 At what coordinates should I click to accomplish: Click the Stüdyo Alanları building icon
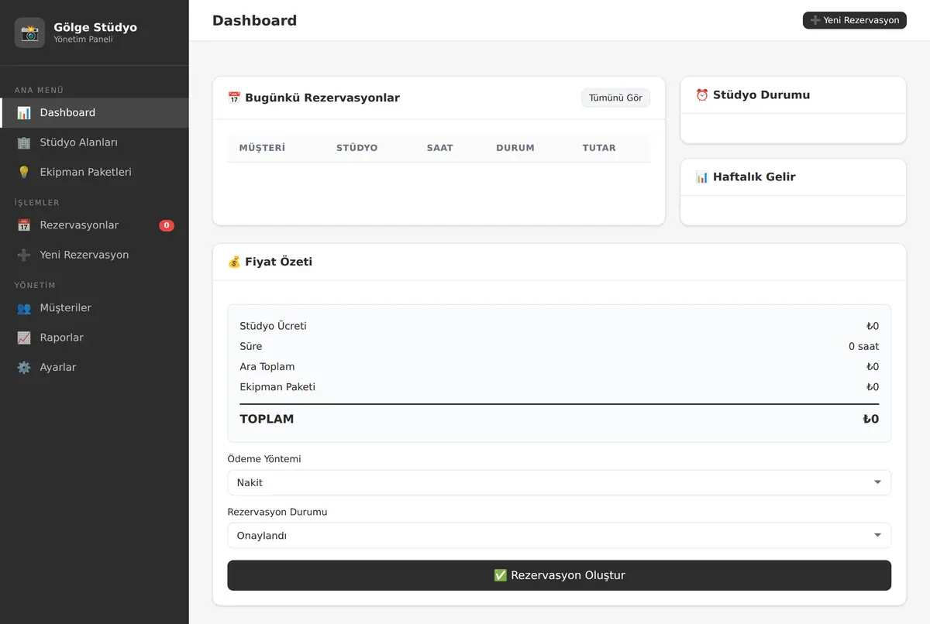pyautogui.click(x=24, y=142)
